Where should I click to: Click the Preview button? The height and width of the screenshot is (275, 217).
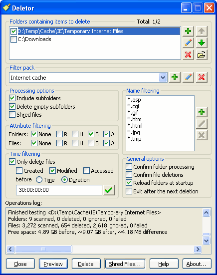coord(53,264)
